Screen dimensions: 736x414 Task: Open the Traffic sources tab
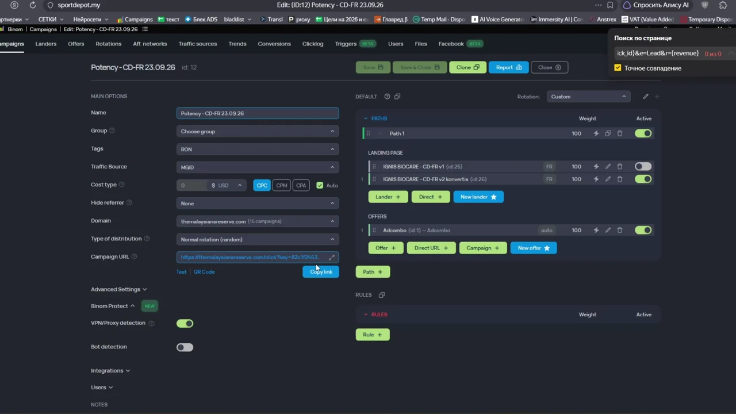[198, 44]
